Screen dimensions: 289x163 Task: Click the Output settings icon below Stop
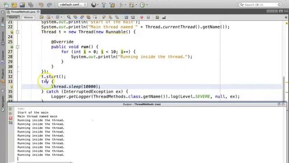tap(10, 122)
